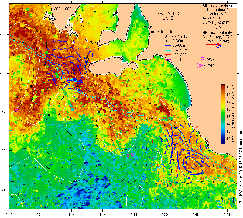243x218 pixels.
Task: Click the '80-150m' depth label
Action: [180, 50]
